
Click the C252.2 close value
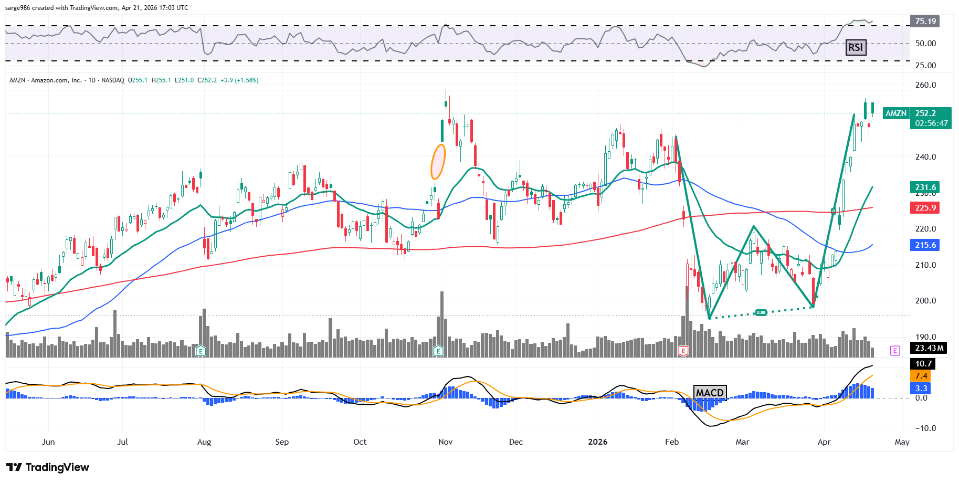[x=207, y=80]
